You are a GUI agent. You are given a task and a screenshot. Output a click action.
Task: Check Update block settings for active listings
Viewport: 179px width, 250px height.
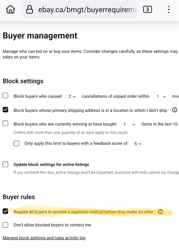[5, 164]
